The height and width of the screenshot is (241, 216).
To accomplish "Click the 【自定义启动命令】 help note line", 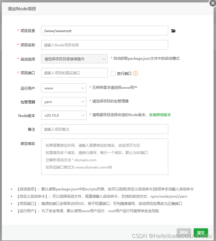I will [102, 196].
